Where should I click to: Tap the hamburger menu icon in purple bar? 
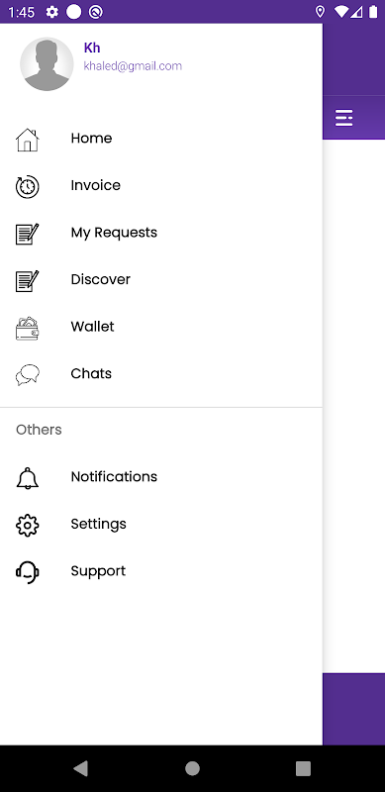click(344, 118)
